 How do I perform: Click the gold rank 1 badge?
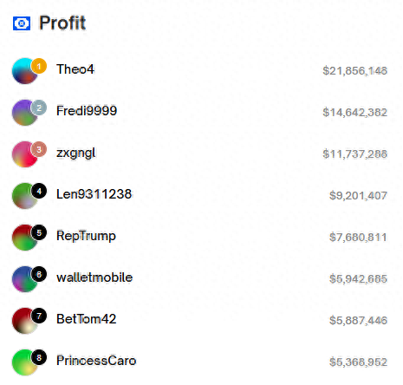point(39,66)
